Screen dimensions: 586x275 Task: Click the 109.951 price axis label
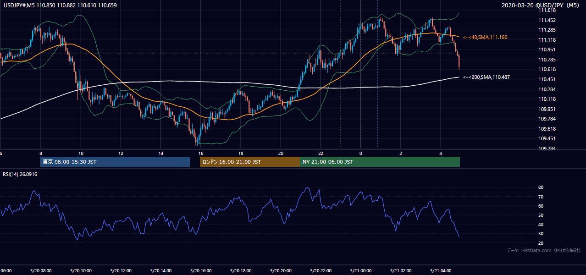click(547, 109)
